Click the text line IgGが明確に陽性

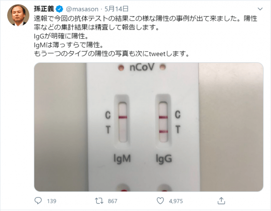point(61,36)
